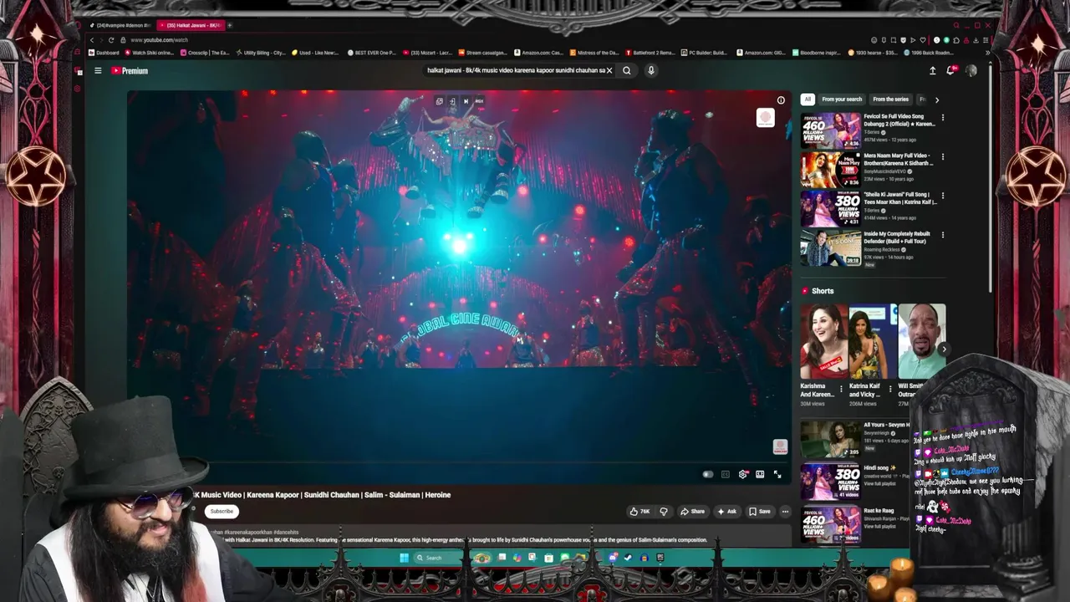Open Steam from the Windows taskbar
This screenshot has height=602, width=1070.
pos(628,558)
